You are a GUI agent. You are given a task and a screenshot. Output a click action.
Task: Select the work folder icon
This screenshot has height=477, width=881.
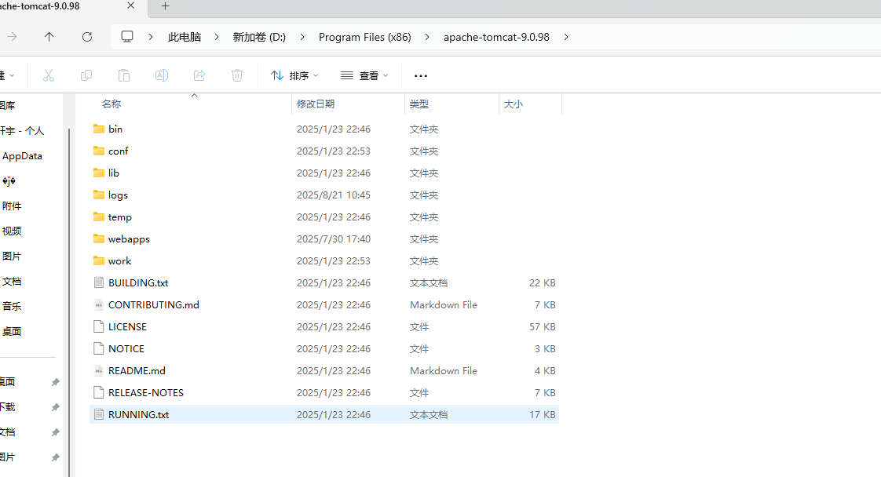click(99, 260)
